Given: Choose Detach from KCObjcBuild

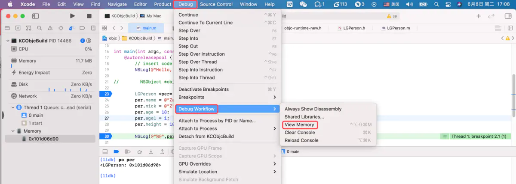Looking at the screenshot, I should tap(227, 137).
